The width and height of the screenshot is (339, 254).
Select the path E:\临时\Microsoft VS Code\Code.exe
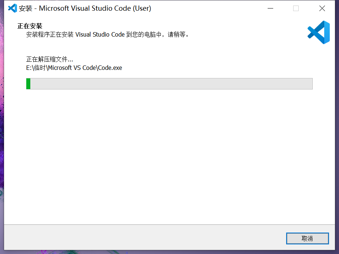pos(73,68)
